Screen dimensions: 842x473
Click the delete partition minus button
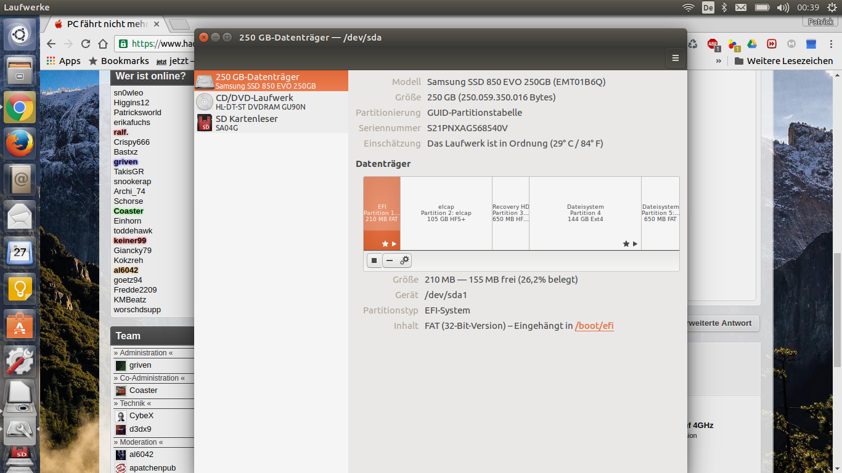pyautogui.click(x=389, y=261)
